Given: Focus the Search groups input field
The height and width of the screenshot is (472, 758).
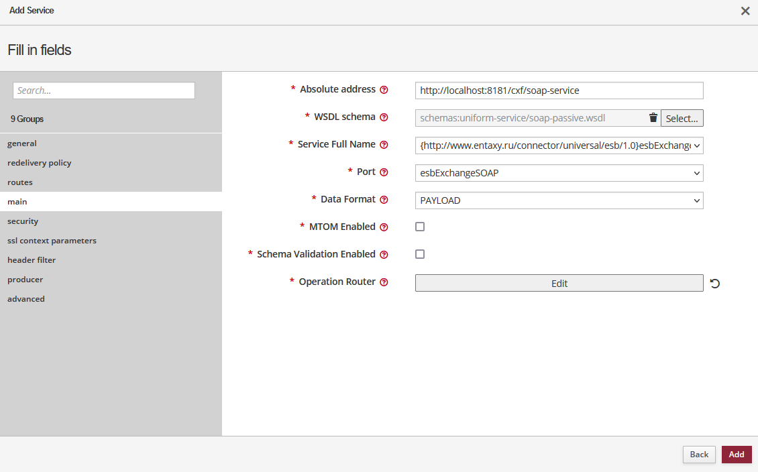Looking at the screenshot, I should click(x=104, y=91).
